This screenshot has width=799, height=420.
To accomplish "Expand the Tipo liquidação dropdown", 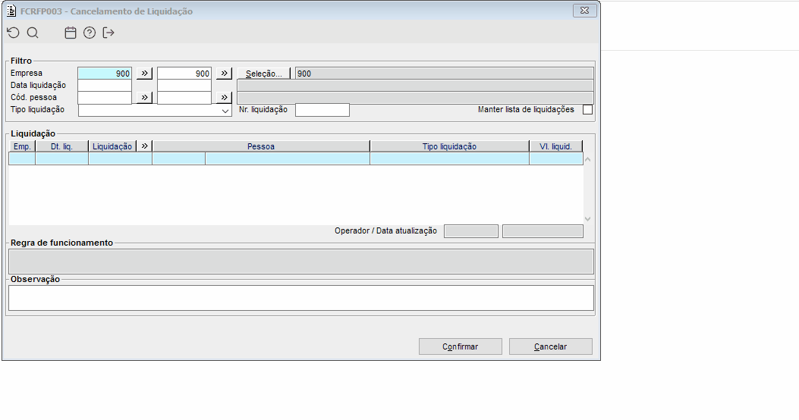I will (x=225, y=111).
